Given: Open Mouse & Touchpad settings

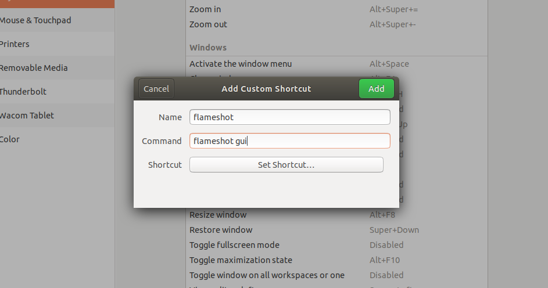Looking at the screenshot, I should (x=57, y=20).
